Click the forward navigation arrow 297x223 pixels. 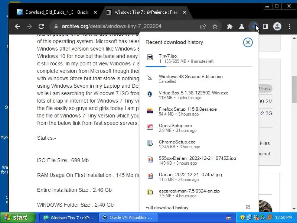(29, 26)
